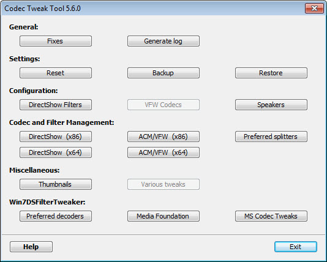Open the Thumbnails settings
Viewport: 327px width, 262px height.
56,184
